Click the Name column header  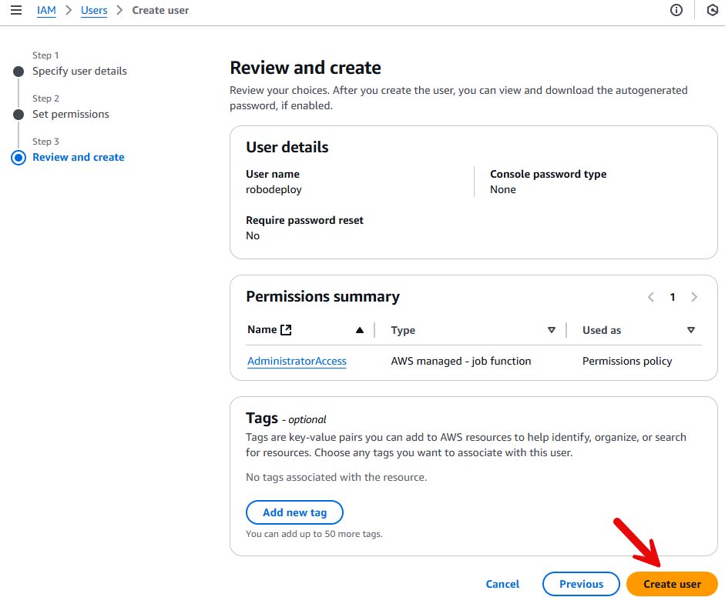click(262, 330)
